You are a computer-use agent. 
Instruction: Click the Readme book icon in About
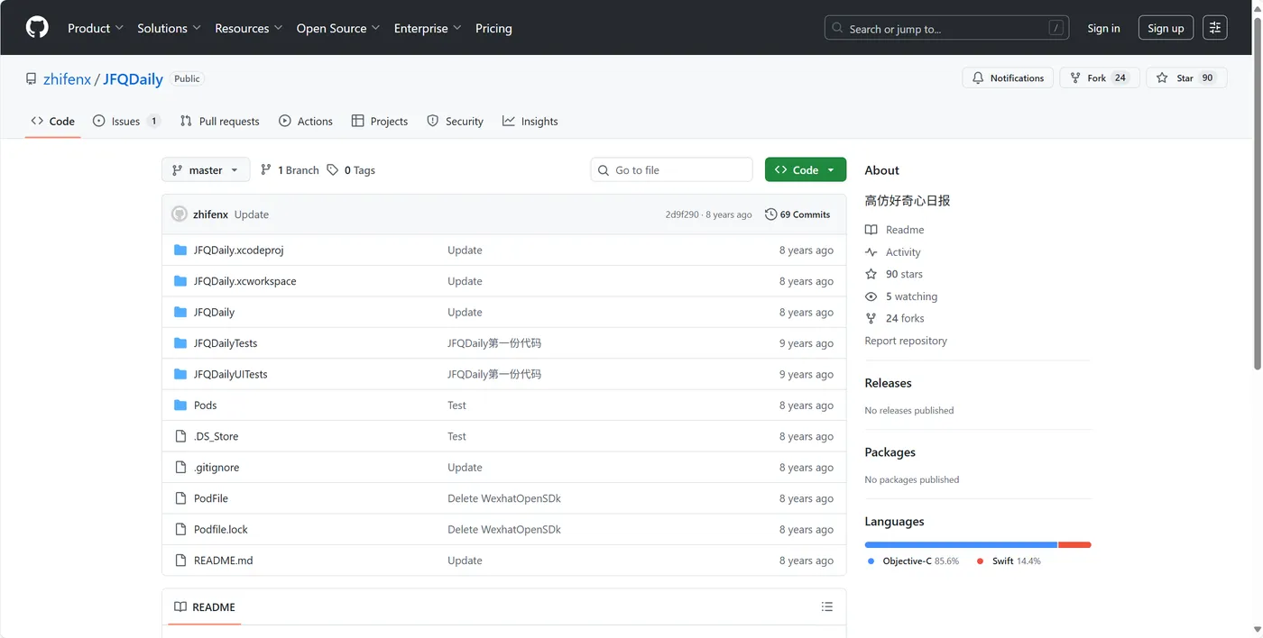click(x=871, y=230)
